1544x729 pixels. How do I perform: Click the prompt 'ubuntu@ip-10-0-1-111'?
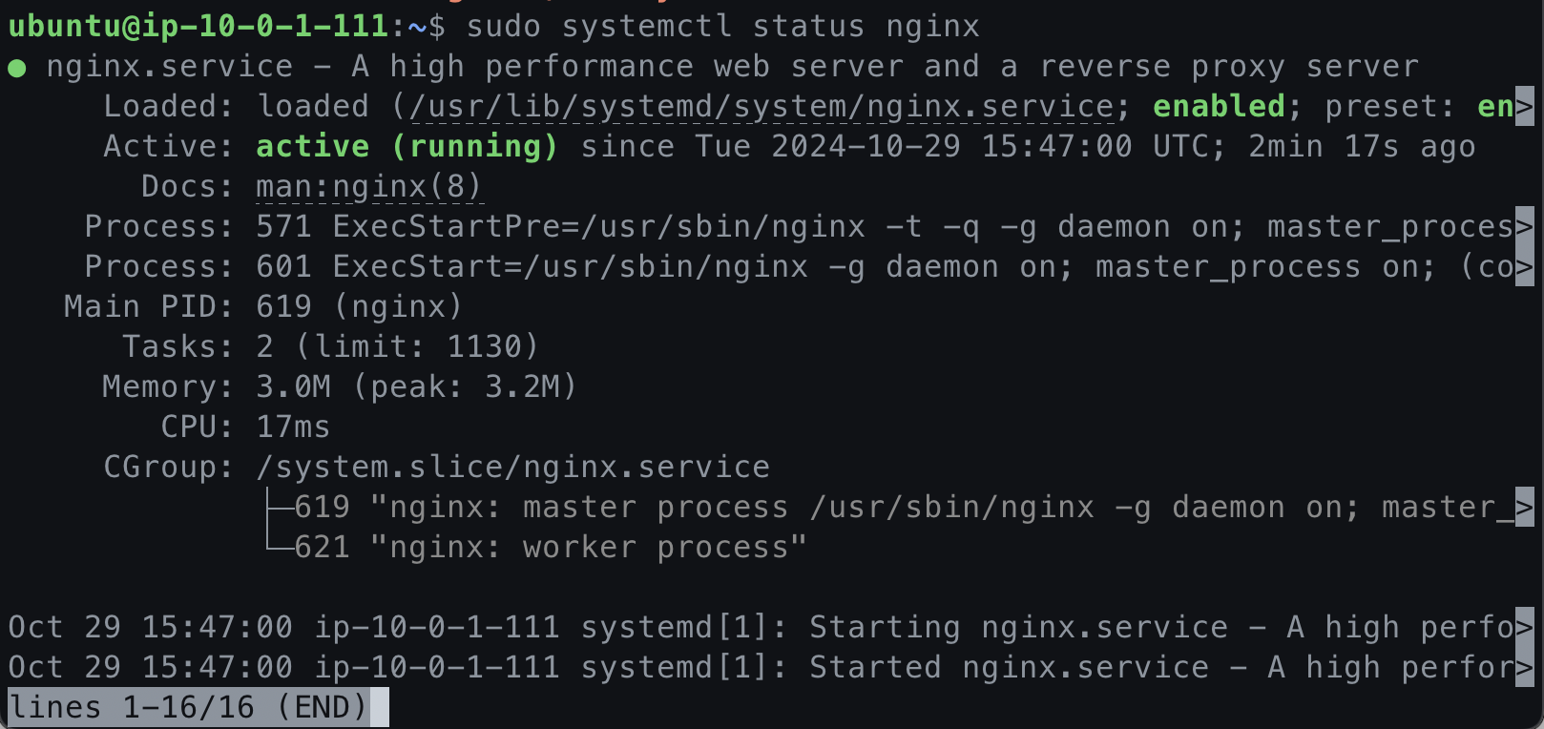(x=198, y=26)
